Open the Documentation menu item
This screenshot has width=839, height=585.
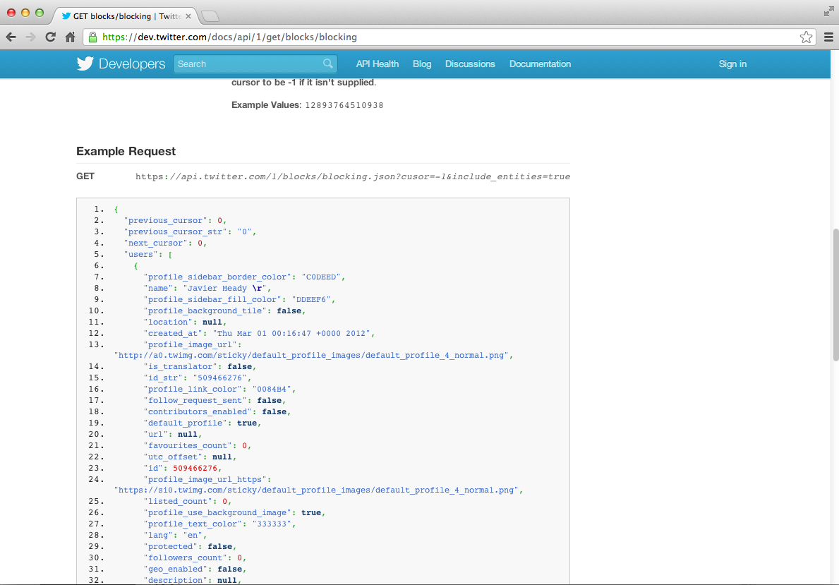(x=540, y=64)
